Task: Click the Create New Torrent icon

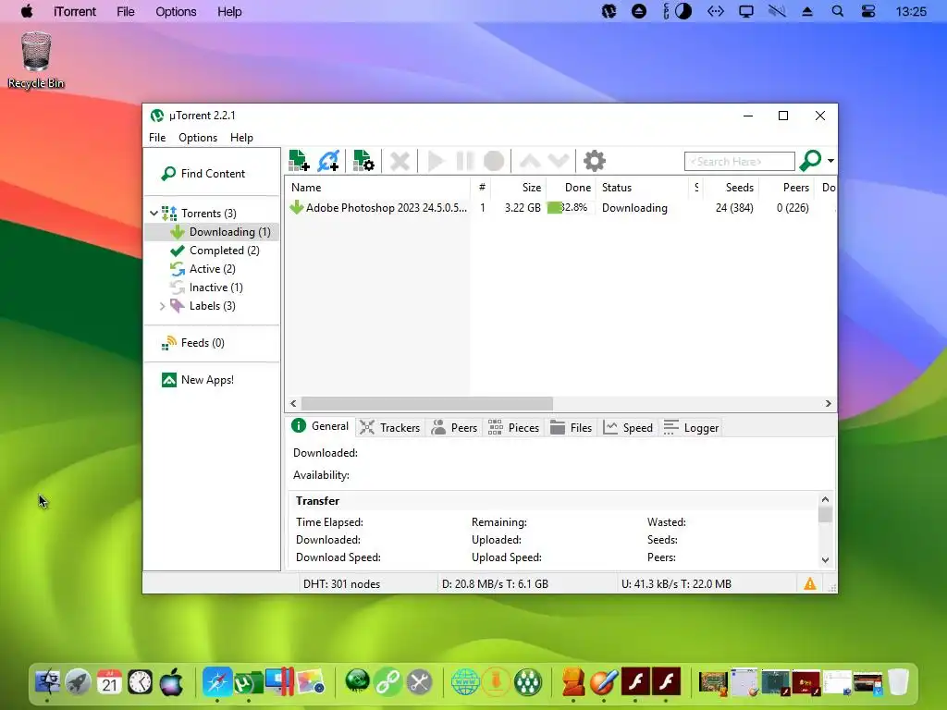Action: [x=363, y=161]
